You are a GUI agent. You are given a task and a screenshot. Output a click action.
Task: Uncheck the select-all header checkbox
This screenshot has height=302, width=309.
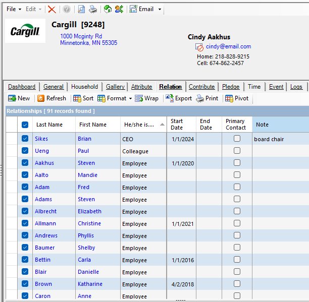click(x=25, y=125)
